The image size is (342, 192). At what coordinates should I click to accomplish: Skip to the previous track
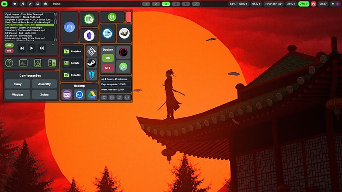click(x=22, y=48)
